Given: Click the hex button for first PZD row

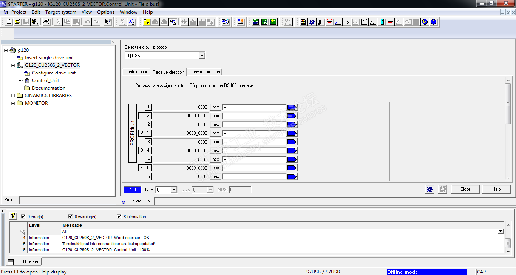Looking at the screenshot, I should pyautogui.click(x=216, y=107).
